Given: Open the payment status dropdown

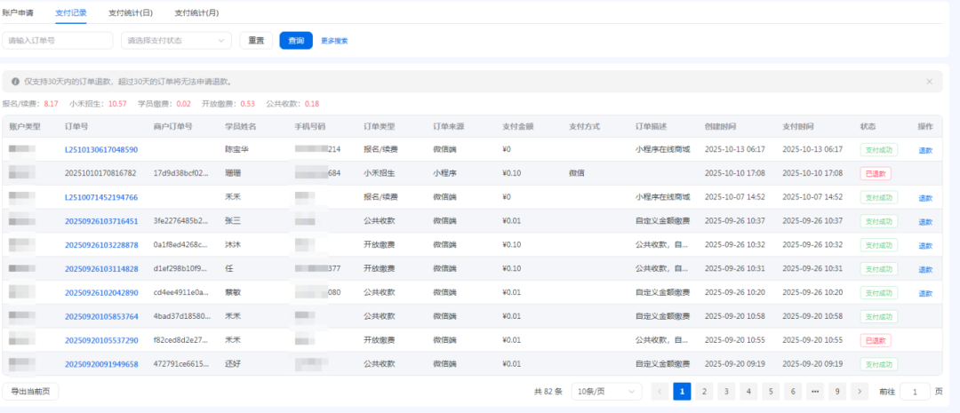Looking at the screenshot, I should [x=176, y=41].
